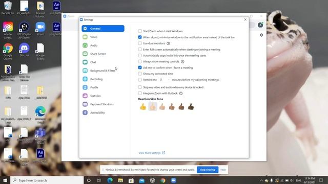Open the notification action center

tap(321, 180)
